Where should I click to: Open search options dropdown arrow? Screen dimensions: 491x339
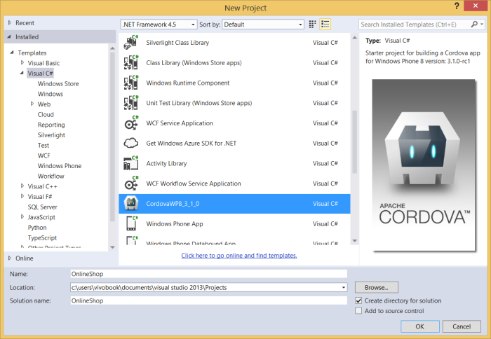click(482, 24)
